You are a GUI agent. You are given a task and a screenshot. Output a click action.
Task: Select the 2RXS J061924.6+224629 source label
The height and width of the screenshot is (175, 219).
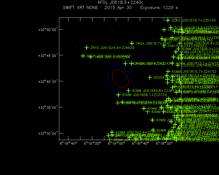pyautogui.click(x=112, y=48)
